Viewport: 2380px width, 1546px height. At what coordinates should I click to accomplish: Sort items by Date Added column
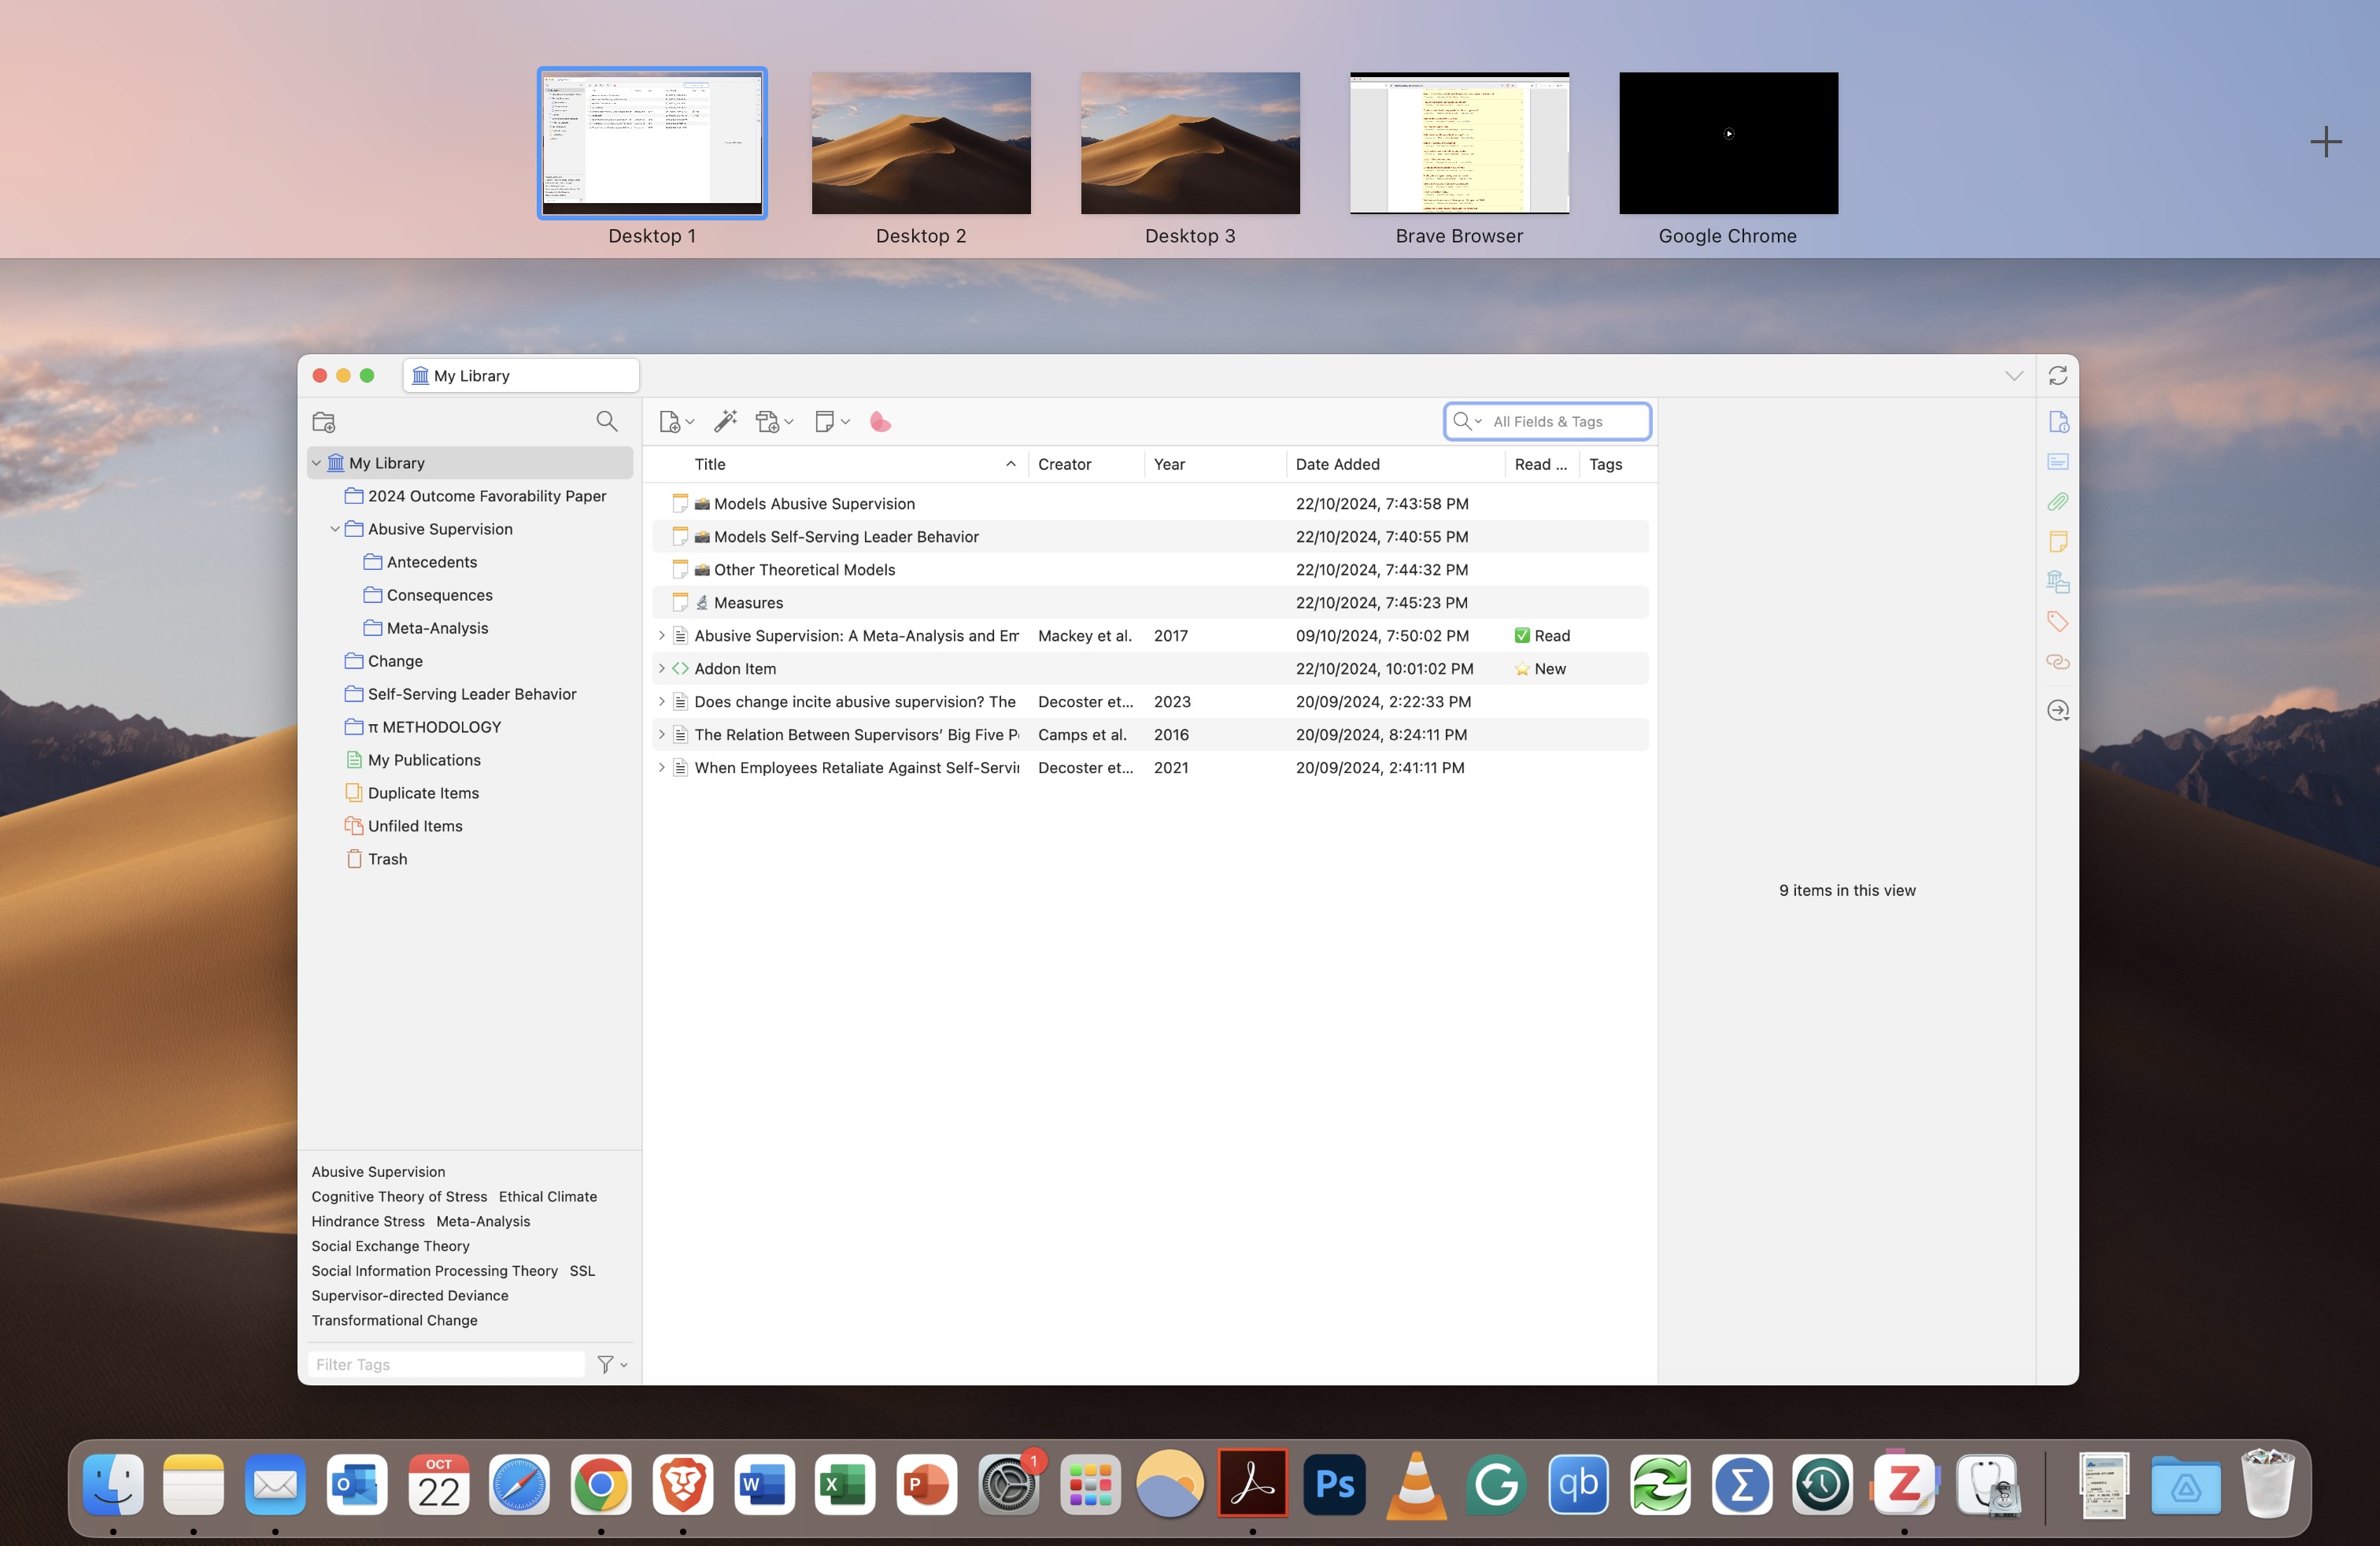(x=1337, y=464)
